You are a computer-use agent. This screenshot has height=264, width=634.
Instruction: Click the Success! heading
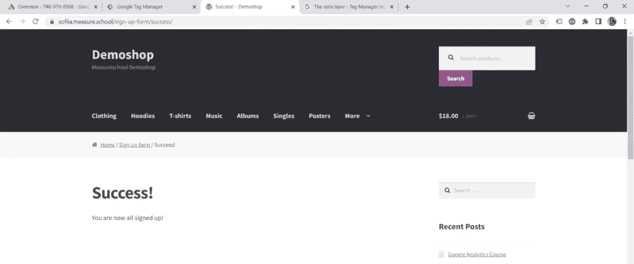coord(123,193)
